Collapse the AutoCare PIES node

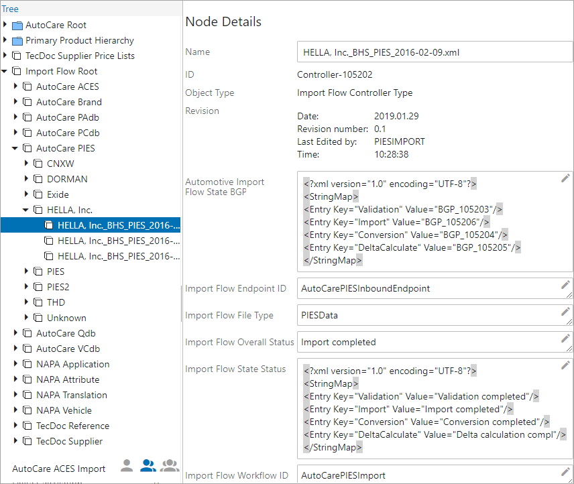point(15,148)
